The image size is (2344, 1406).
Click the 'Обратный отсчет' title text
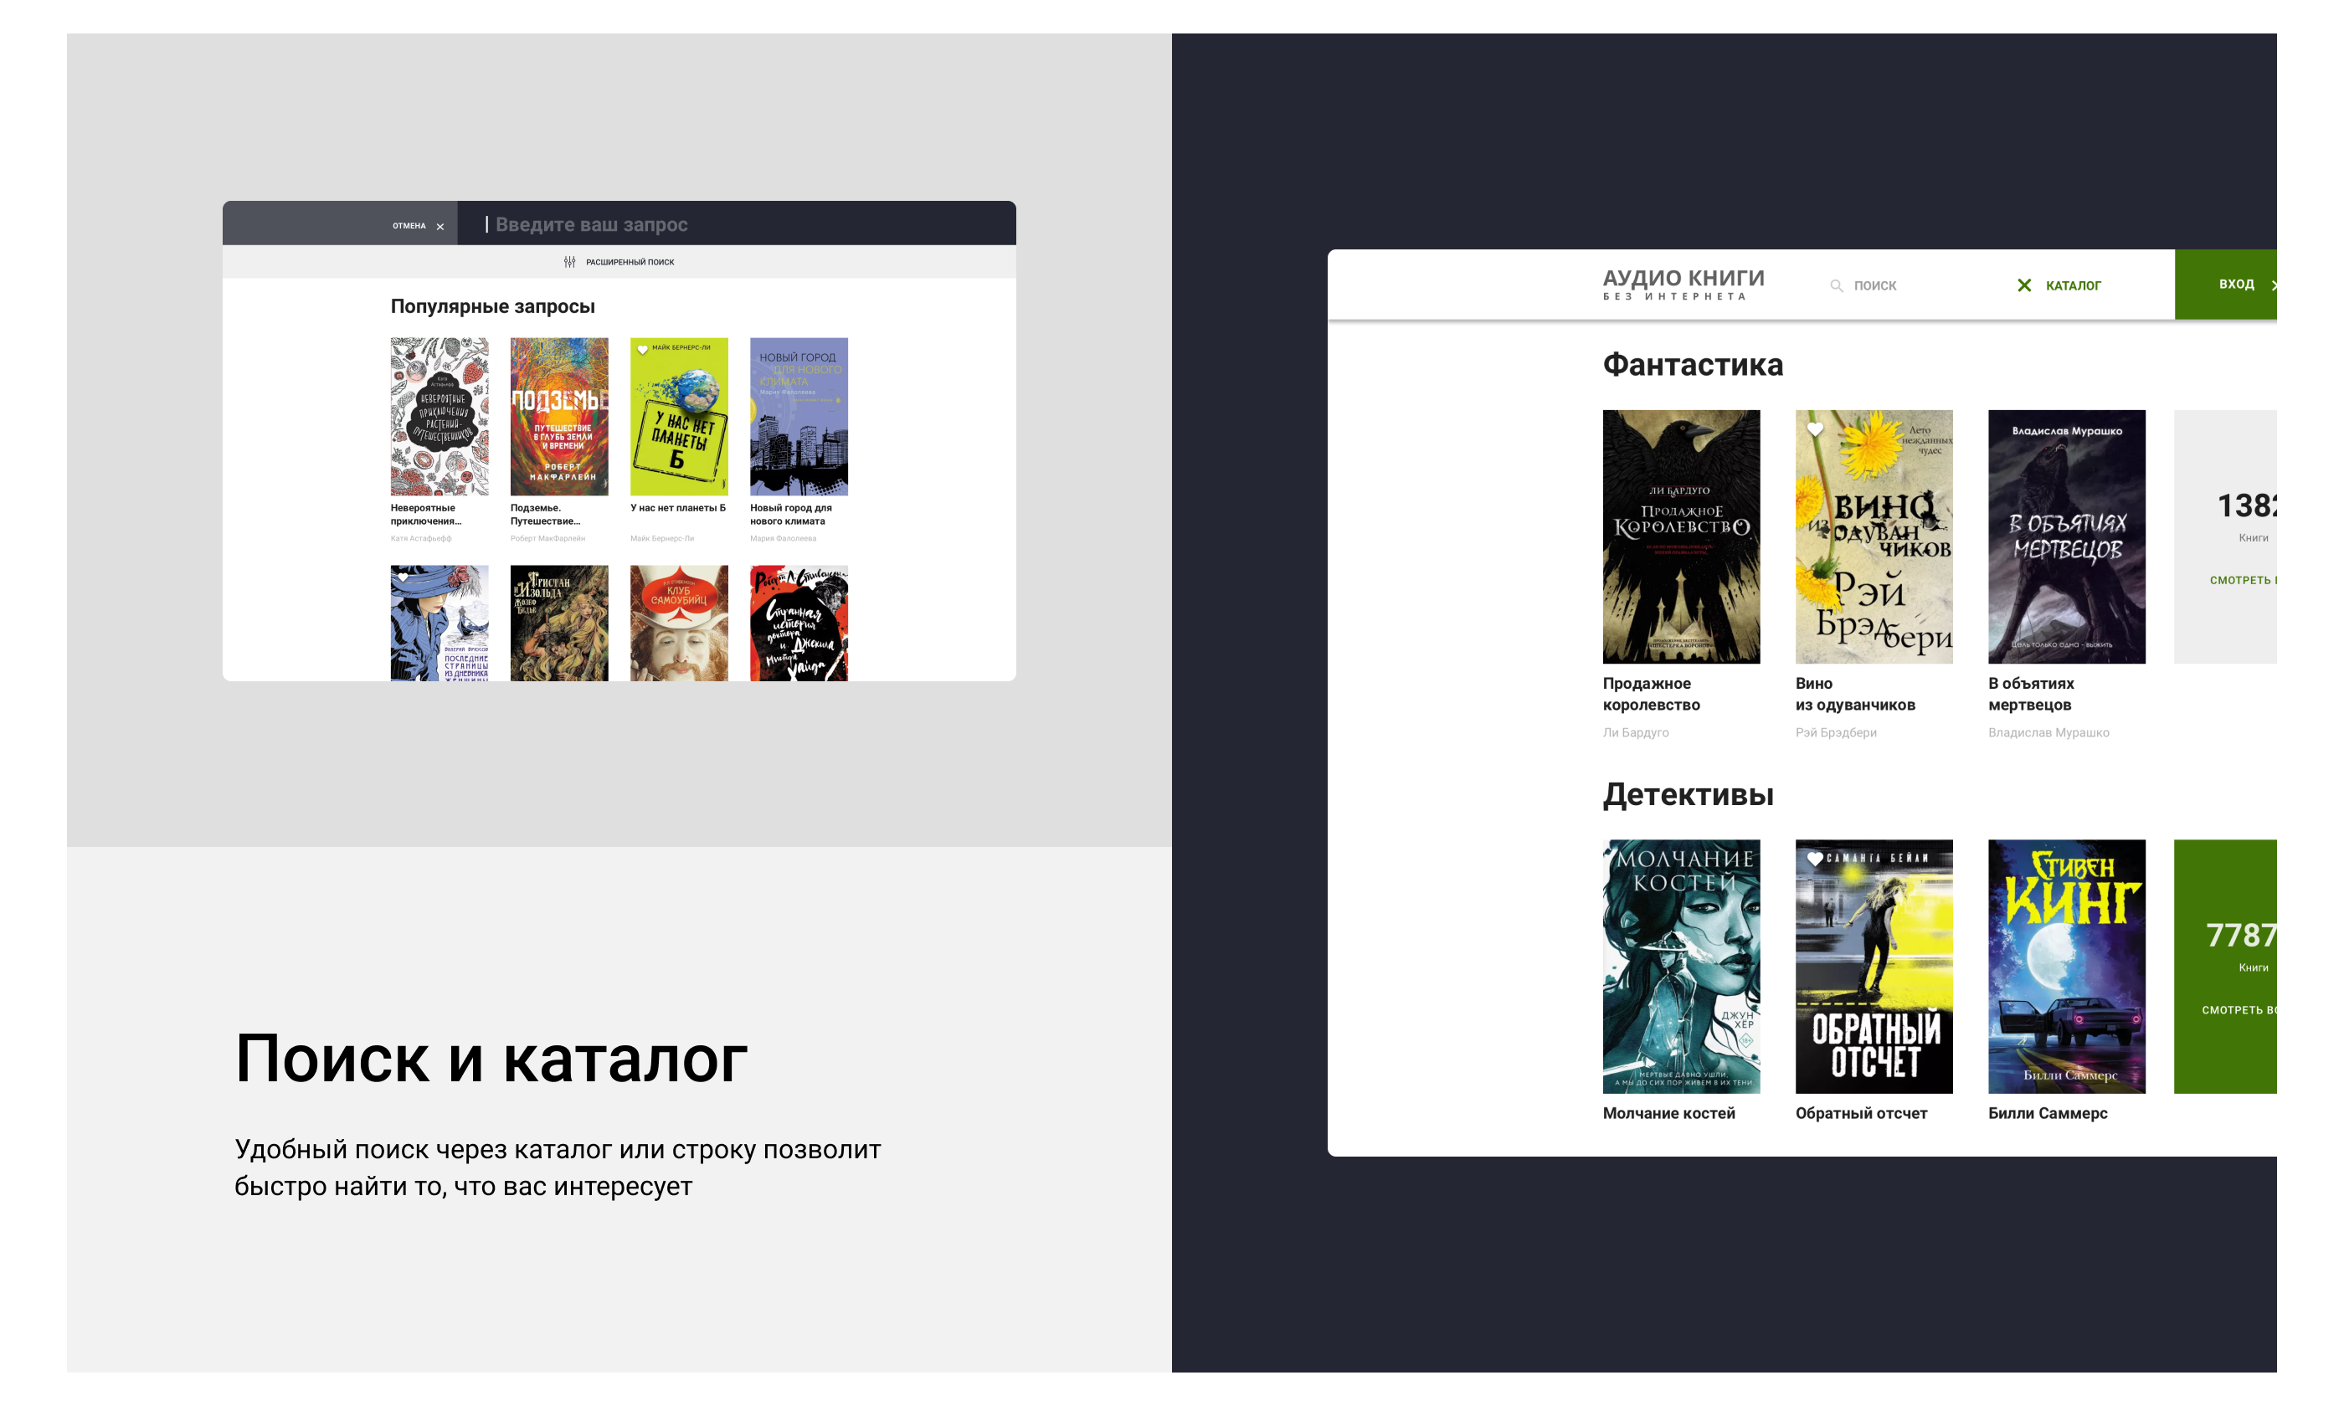[1861, 1113]
